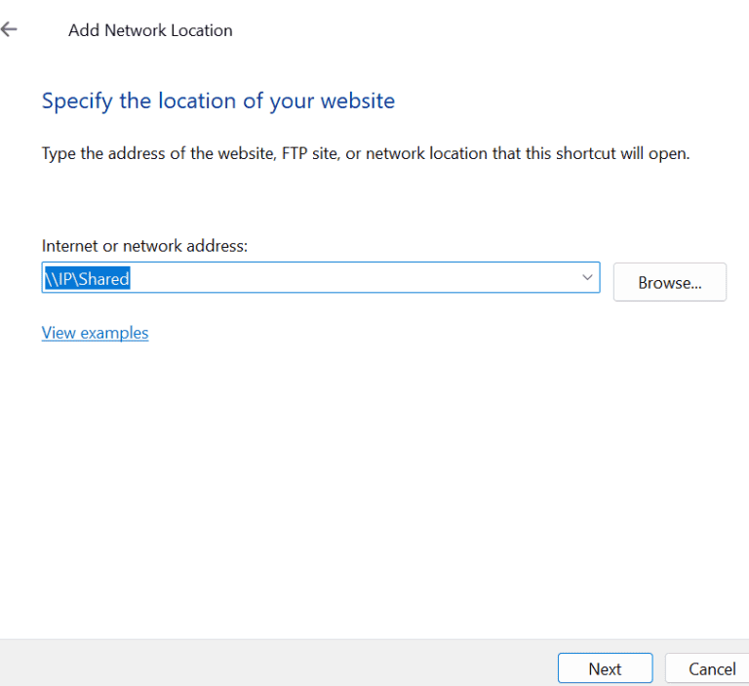Proceed by pressing Next

pyautogui.click(x=604, y=668)
